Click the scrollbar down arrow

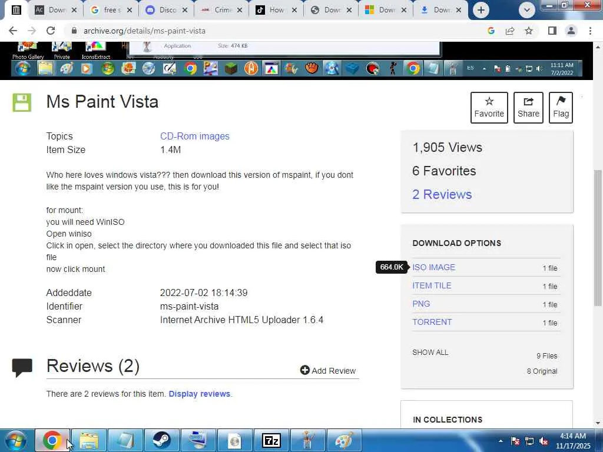598,423
